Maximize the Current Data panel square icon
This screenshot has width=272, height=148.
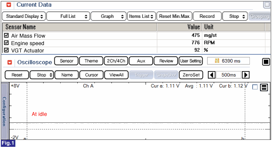tap(267, 5)
